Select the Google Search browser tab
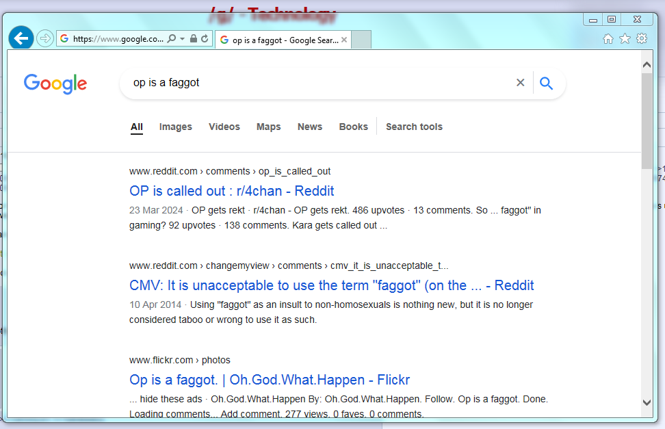 (x=283, y=40)
